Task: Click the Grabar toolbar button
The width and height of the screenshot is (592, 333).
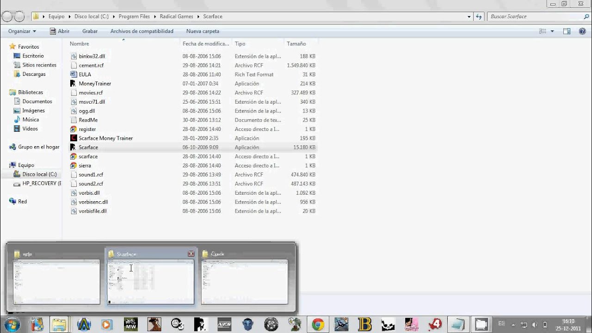Action: 90,31
